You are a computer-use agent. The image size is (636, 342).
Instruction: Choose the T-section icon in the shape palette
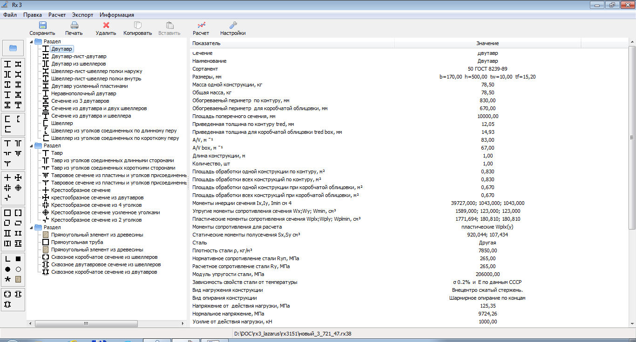(7, 144)
